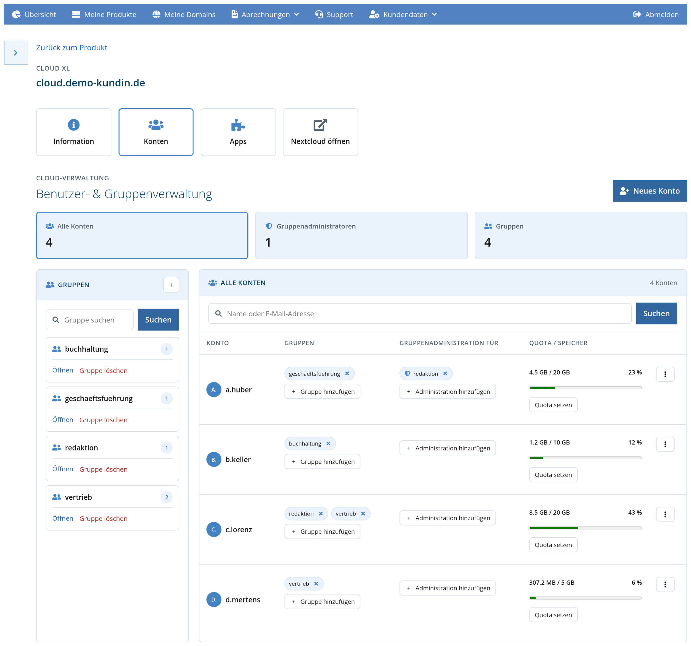This screenshot has height=646, width=691.
Task: Click the avatar icon of d.mertens
Action: (214, 599)
